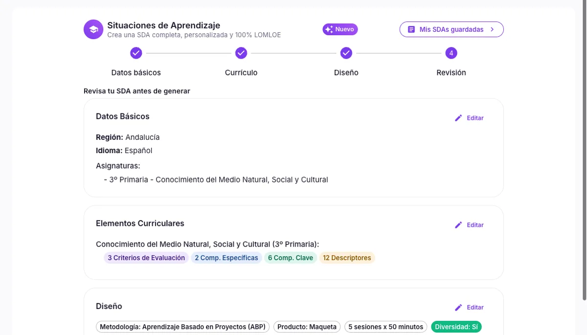Click the chevron arrow in Mis SDAs guardadas
This screenshot has width=587, height=335.
click(492, 29)
